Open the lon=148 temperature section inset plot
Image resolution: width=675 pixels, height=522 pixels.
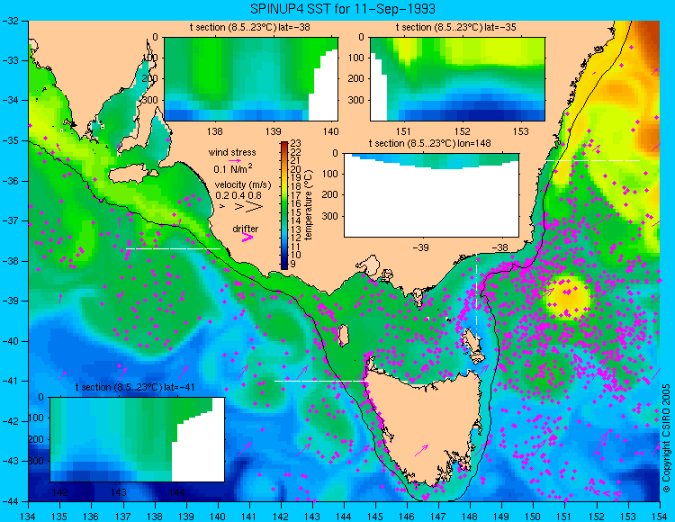pyautogui.click(x=431, y=194)
